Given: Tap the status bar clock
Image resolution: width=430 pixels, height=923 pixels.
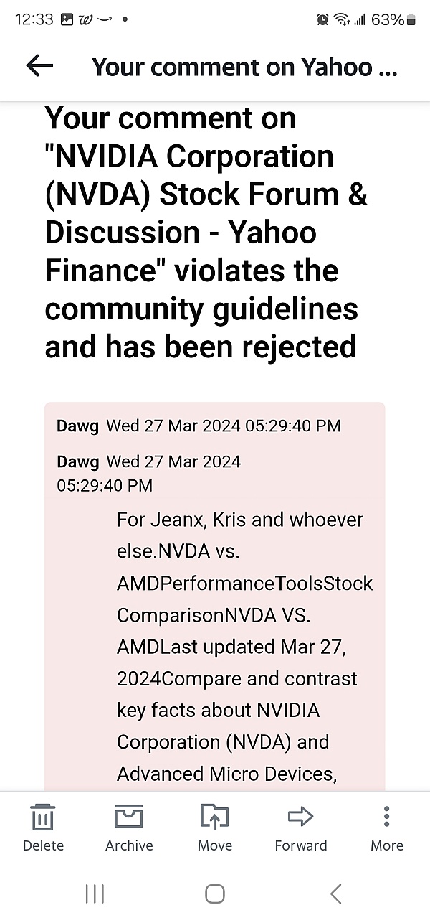Looking at the screenshot, I should (x=34, y=20).
